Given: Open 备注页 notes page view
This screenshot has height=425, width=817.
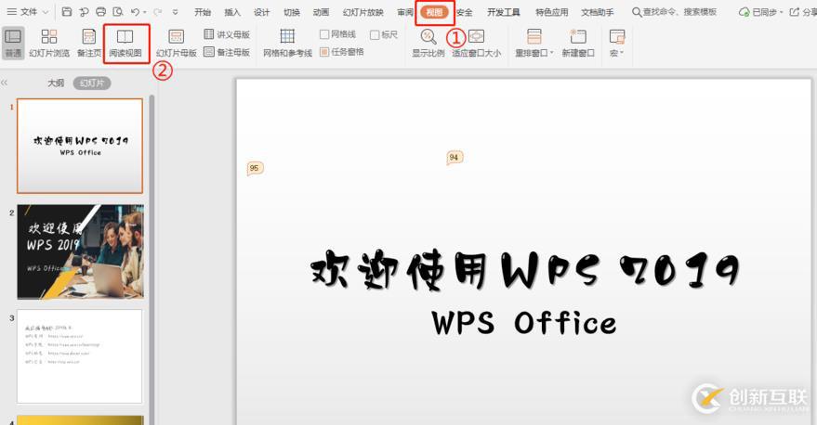Looking at the screenshot, I should pyautogui.click(x=89, y=44).
